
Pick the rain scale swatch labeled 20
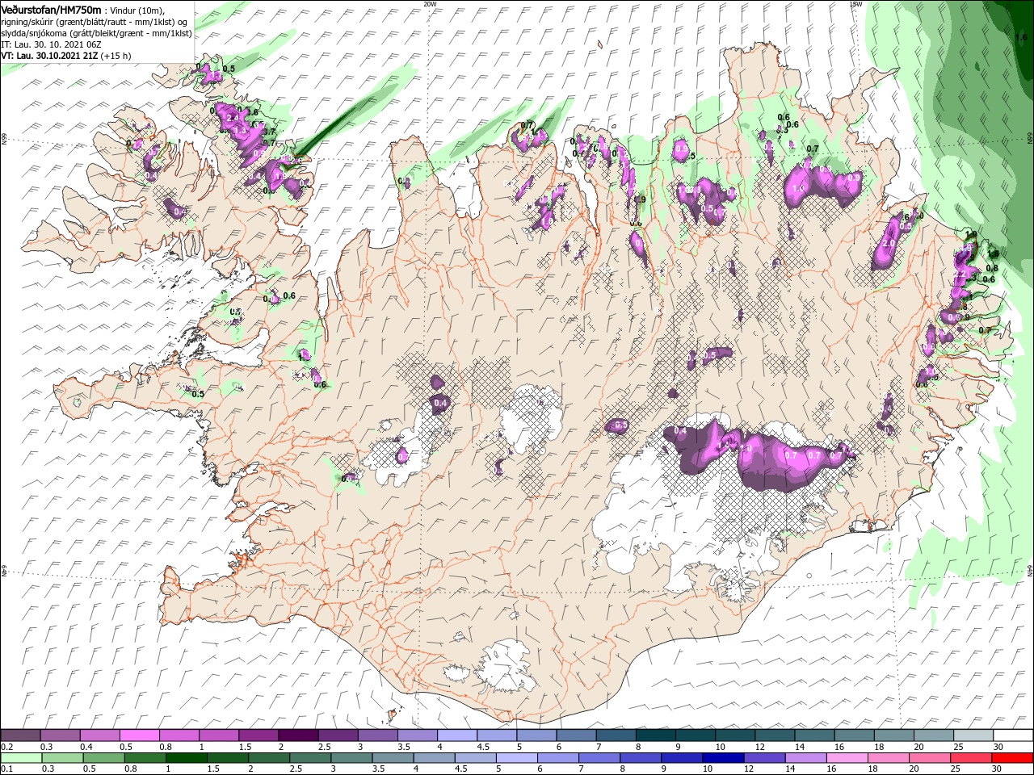[929, 758]
